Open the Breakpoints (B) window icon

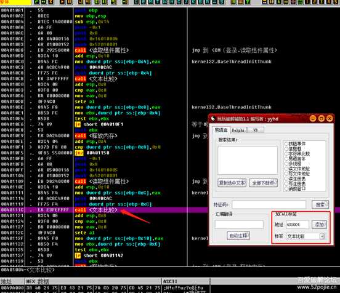pyautogui.click(x=201, y=2)
